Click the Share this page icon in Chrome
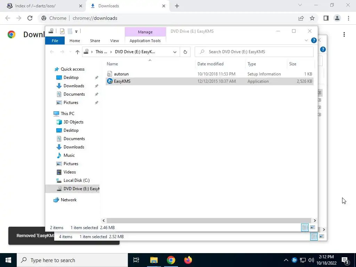This screenshot has width=356, height=267. tap(301, 18)
